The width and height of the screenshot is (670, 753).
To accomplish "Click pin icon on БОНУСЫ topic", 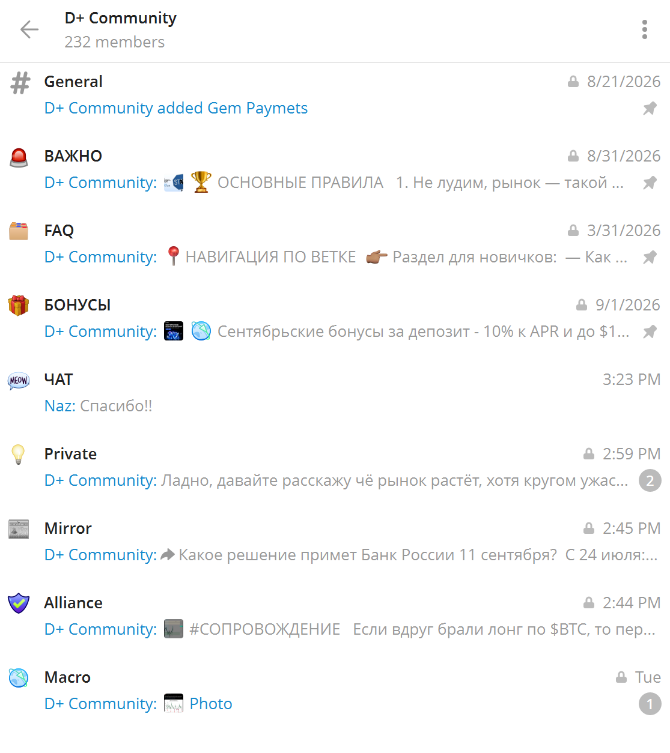I will tap(650, 332).
